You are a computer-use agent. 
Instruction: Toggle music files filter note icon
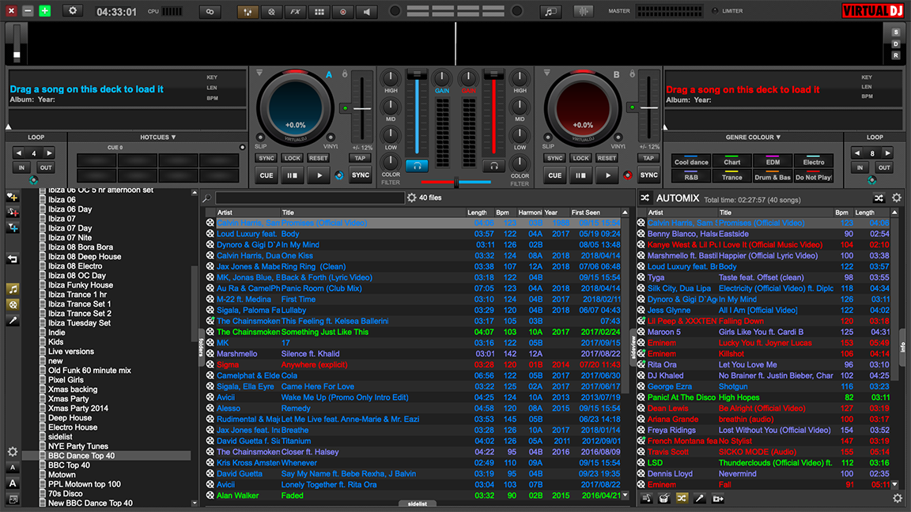pyautogui.click(x=12, y=289)
